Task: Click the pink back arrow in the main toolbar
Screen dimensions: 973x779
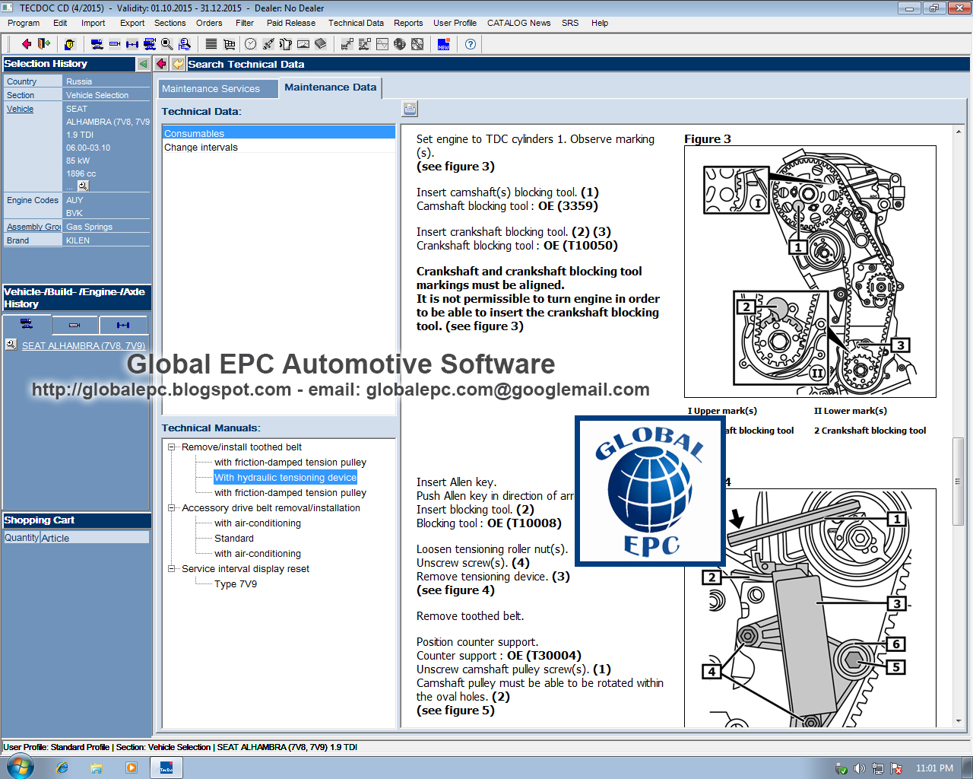Action: [x=26, y=44]
